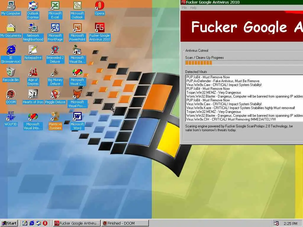This screenshot has width=303, height=227.
Task: Open the Help menu in the antivirus window
Action: [193, 8]
